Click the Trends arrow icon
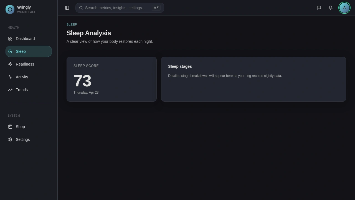 click(x=10, y=90)
